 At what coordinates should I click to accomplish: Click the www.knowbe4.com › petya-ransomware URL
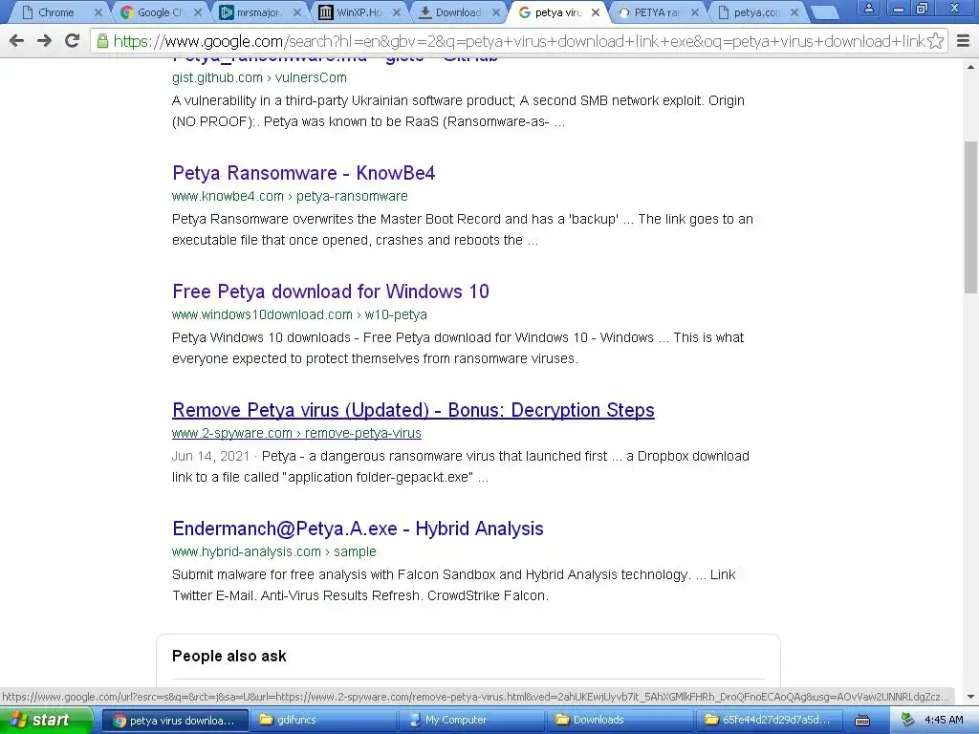290,196
